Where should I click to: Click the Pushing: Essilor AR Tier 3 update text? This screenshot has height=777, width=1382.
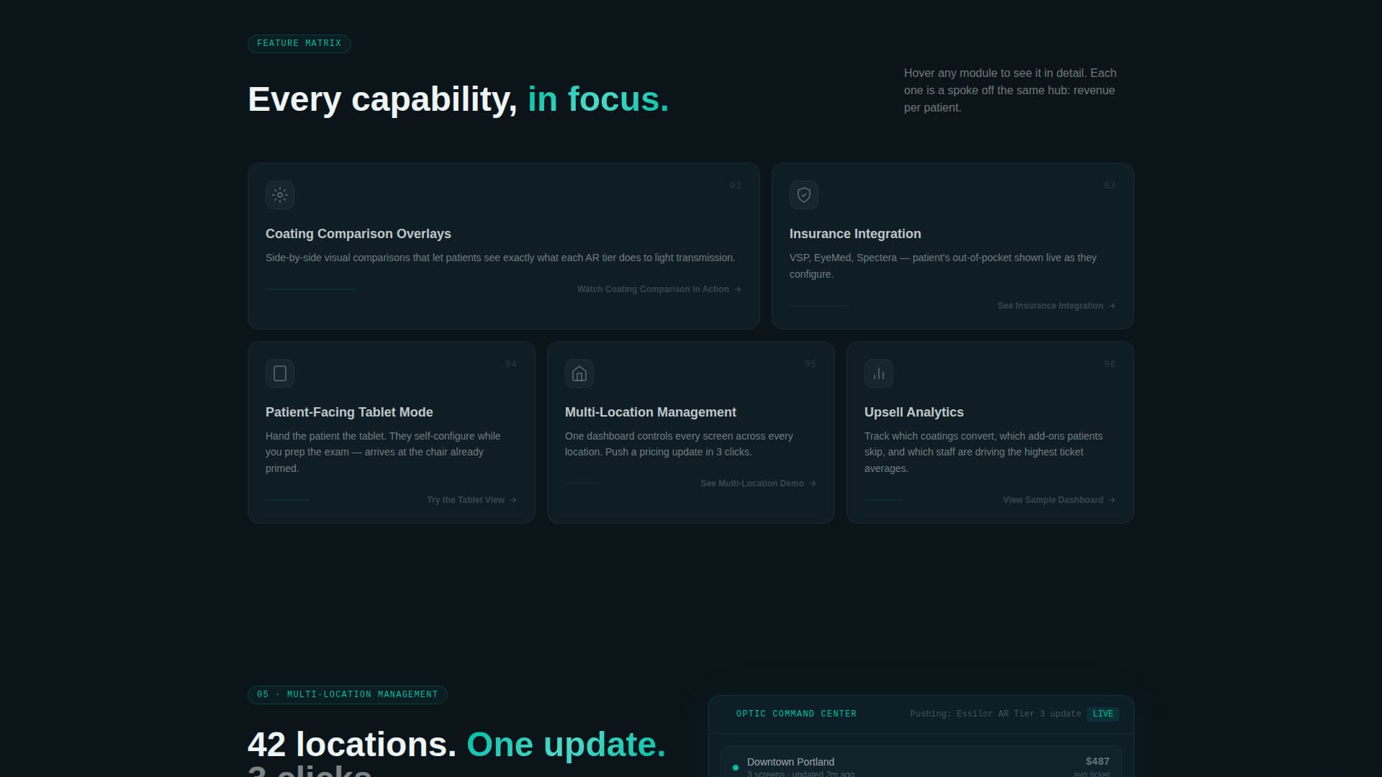[995, 714]
